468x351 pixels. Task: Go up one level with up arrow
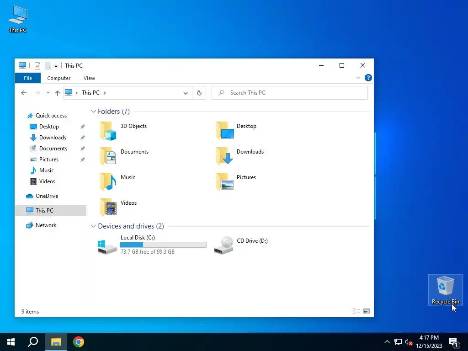coord(58,93)
